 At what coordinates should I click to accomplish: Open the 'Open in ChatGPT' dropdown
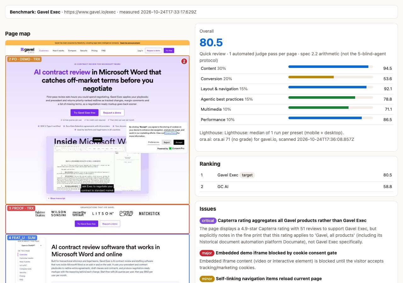point(31,245)
